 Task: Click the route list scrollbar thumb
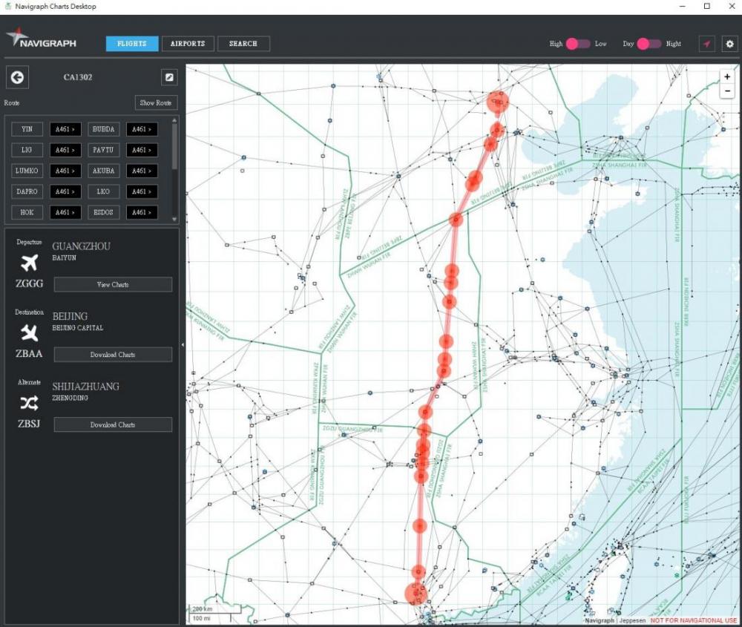(174, 147)
